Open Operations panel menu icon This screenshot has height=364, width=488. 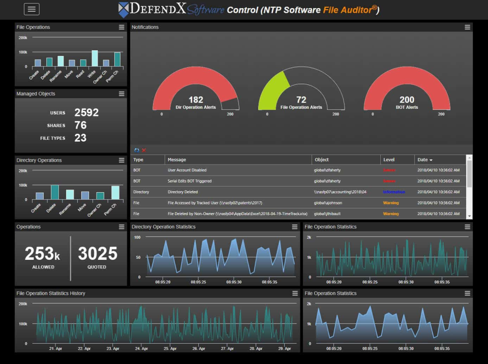(121, 227)
